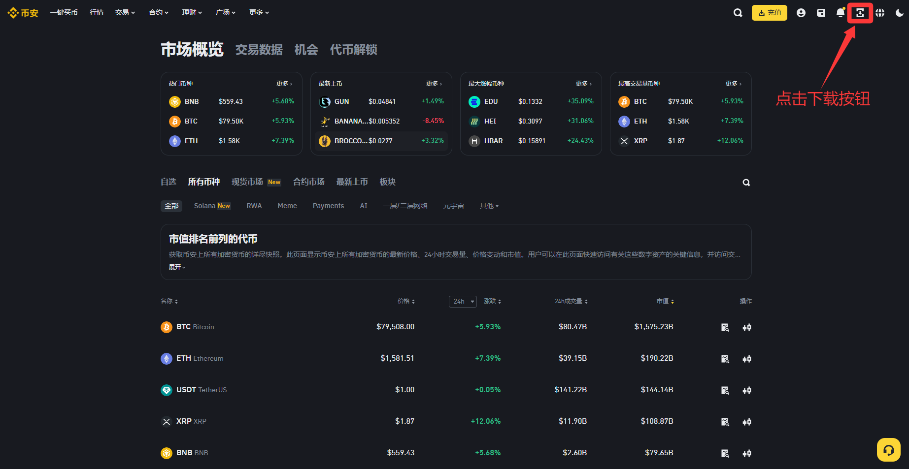Open the 其他 category dropdown
The image size is (909, 469).
coord(489,206)
